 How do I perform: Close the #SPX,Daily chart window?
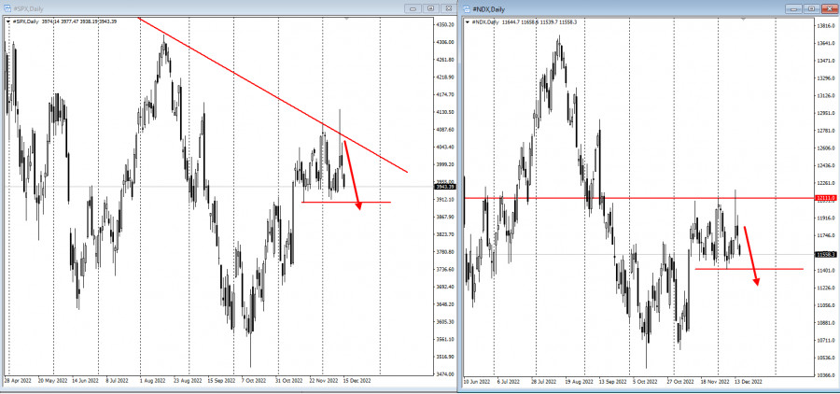pos(448,8)
